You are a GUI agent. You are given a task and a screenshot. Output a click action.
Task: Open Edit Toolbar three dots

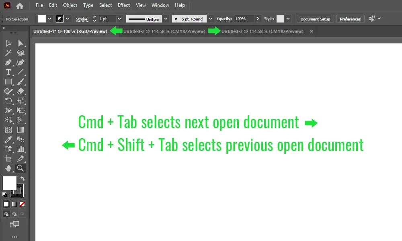[14, 237]
